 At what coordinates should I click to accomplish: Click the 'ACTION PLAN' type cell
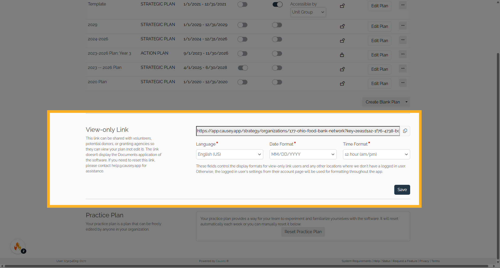click(x=154, y=53)
